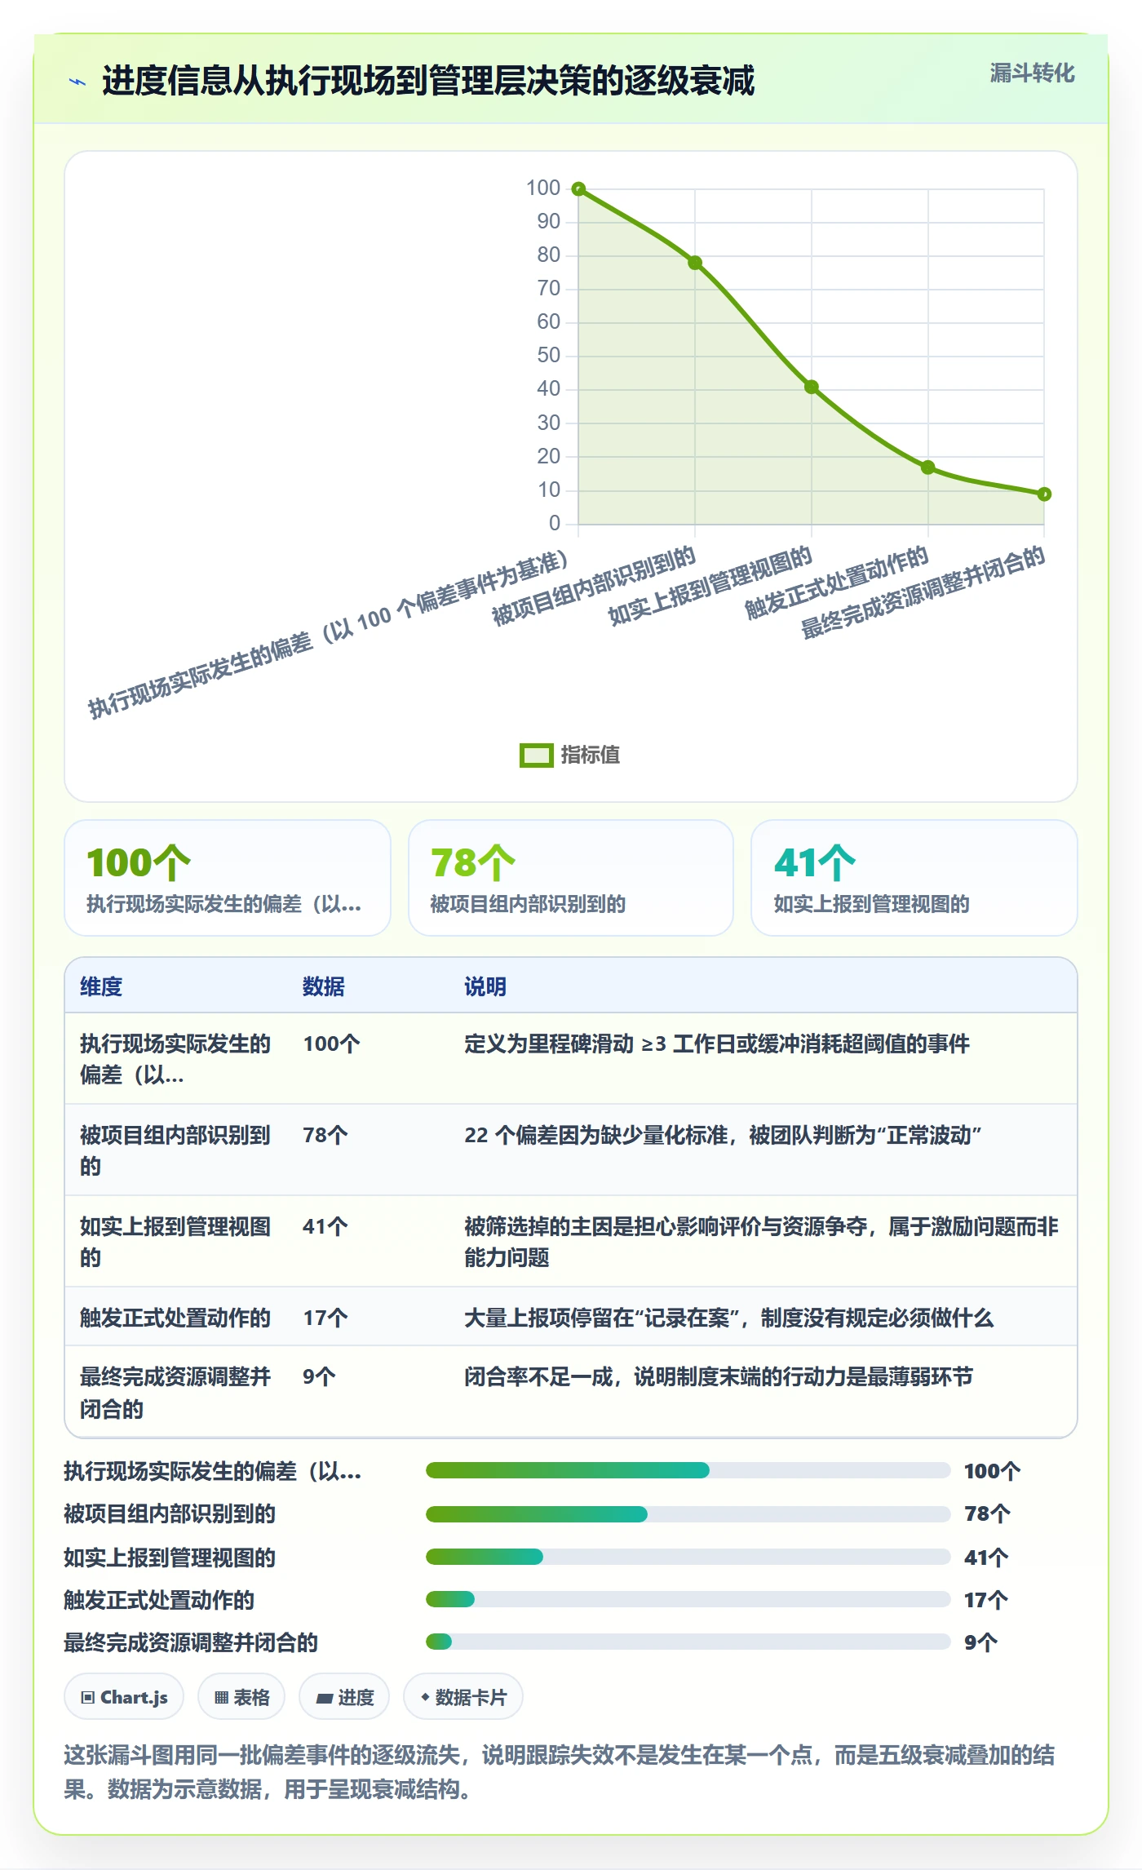
Task: Open the 41个 data card
Action: [914, 878]
